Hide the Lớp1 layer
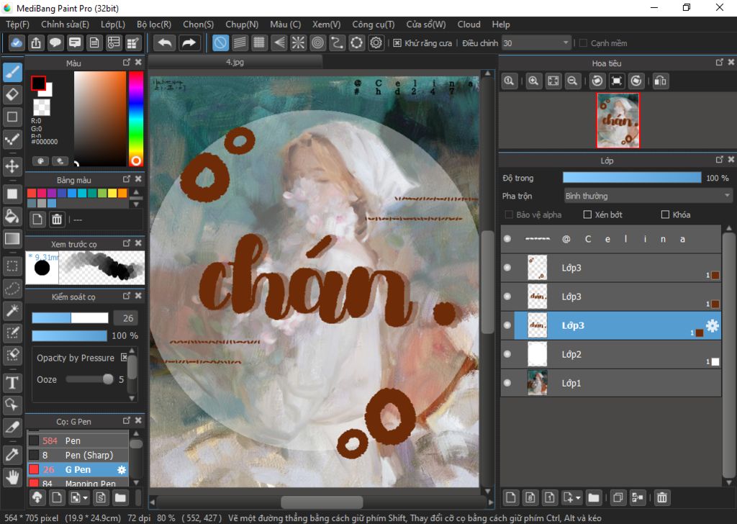737x524 pixels. 507,382
